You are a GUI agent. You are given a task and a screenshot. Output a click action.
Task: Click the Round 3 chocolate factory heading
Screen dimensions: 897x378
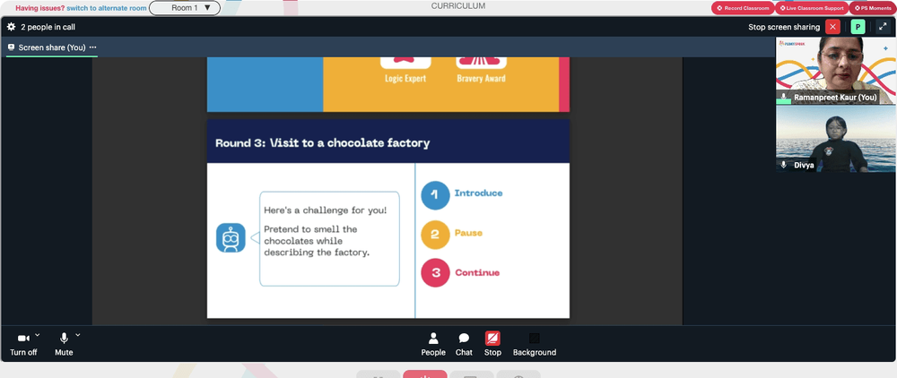click(x=322, y=142)
